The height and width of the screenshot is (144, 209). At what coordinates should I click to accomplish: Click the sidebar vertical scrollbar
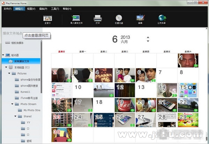41,67
